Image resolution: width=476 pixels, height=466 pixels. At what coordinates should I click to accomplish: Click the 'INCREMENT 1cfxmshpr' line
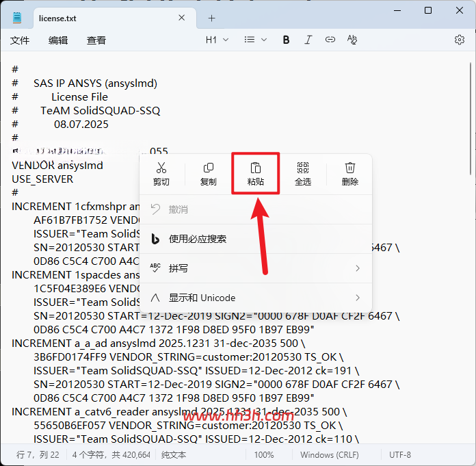[75, 207]
